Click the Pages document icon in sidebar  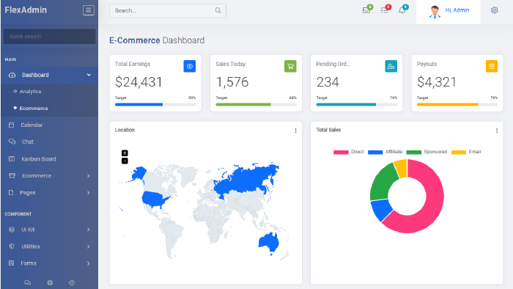(11, 192)
